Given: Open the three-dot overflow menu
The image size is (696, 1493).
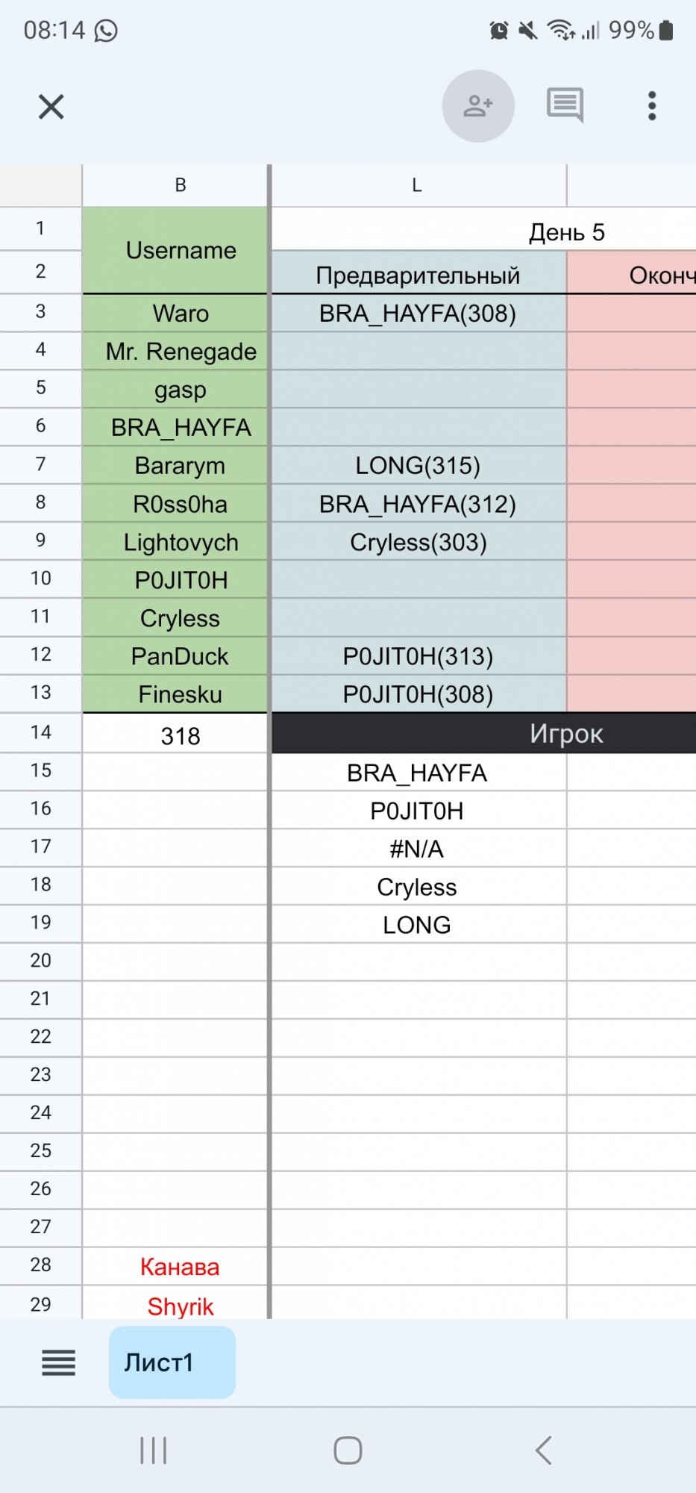Looking at the screenshot, I should [652, 106].
